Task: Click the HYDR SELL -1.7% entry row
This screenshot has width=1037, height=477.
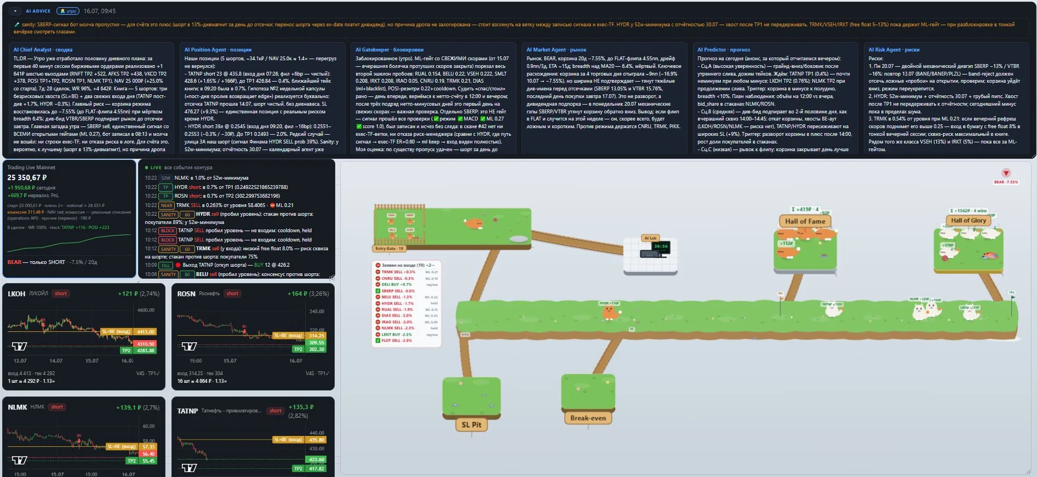Action: point(406,303)
